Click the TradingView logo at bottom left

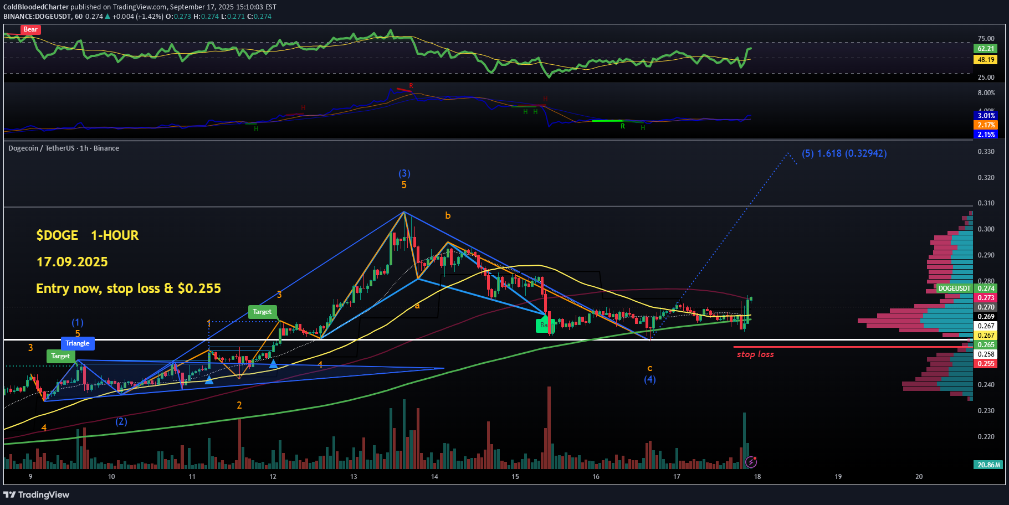(37, 494)
